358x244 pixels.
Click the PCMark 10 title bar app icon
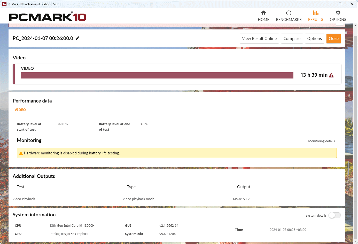point(4,4)
